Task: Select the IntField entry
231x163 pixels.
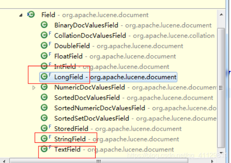Action: click(112, 67)
